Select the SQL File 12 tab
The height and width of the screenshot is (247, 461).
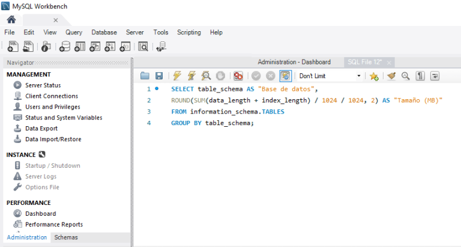(364, 62)
